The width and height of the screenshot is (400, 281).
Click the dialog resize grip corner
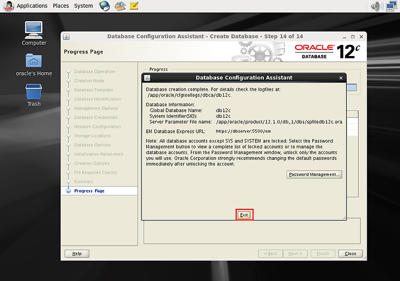344,218
